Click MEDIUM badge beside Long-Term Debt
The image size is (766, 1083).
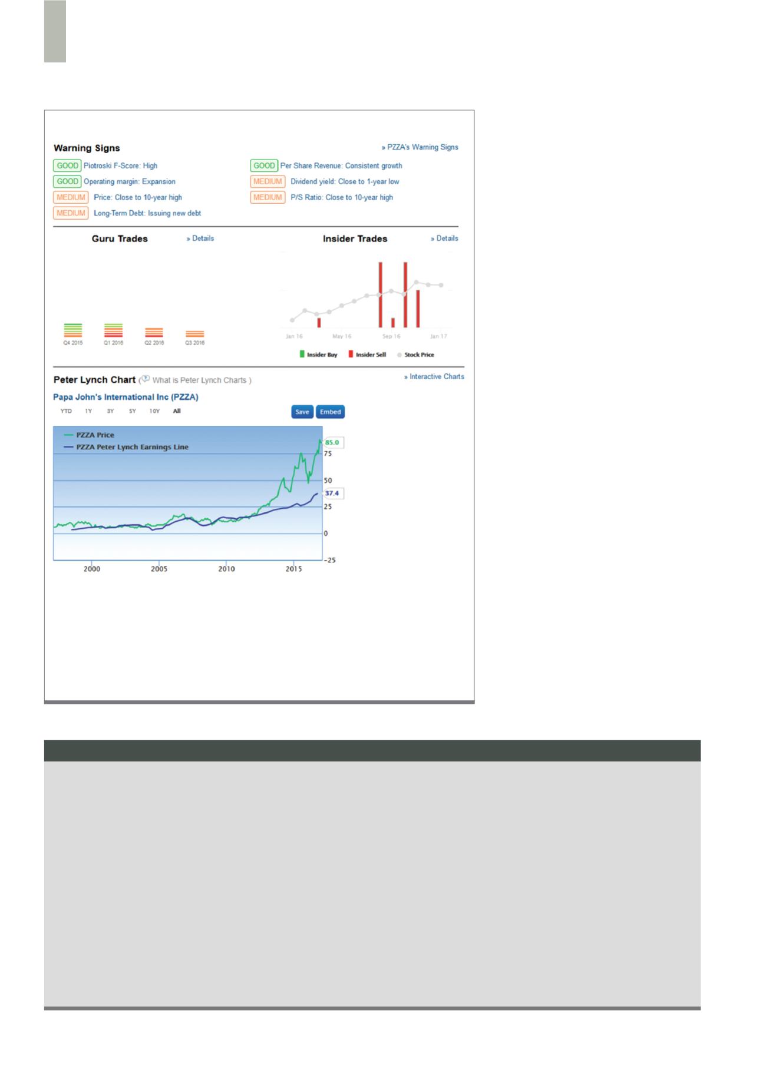(71, 213)
